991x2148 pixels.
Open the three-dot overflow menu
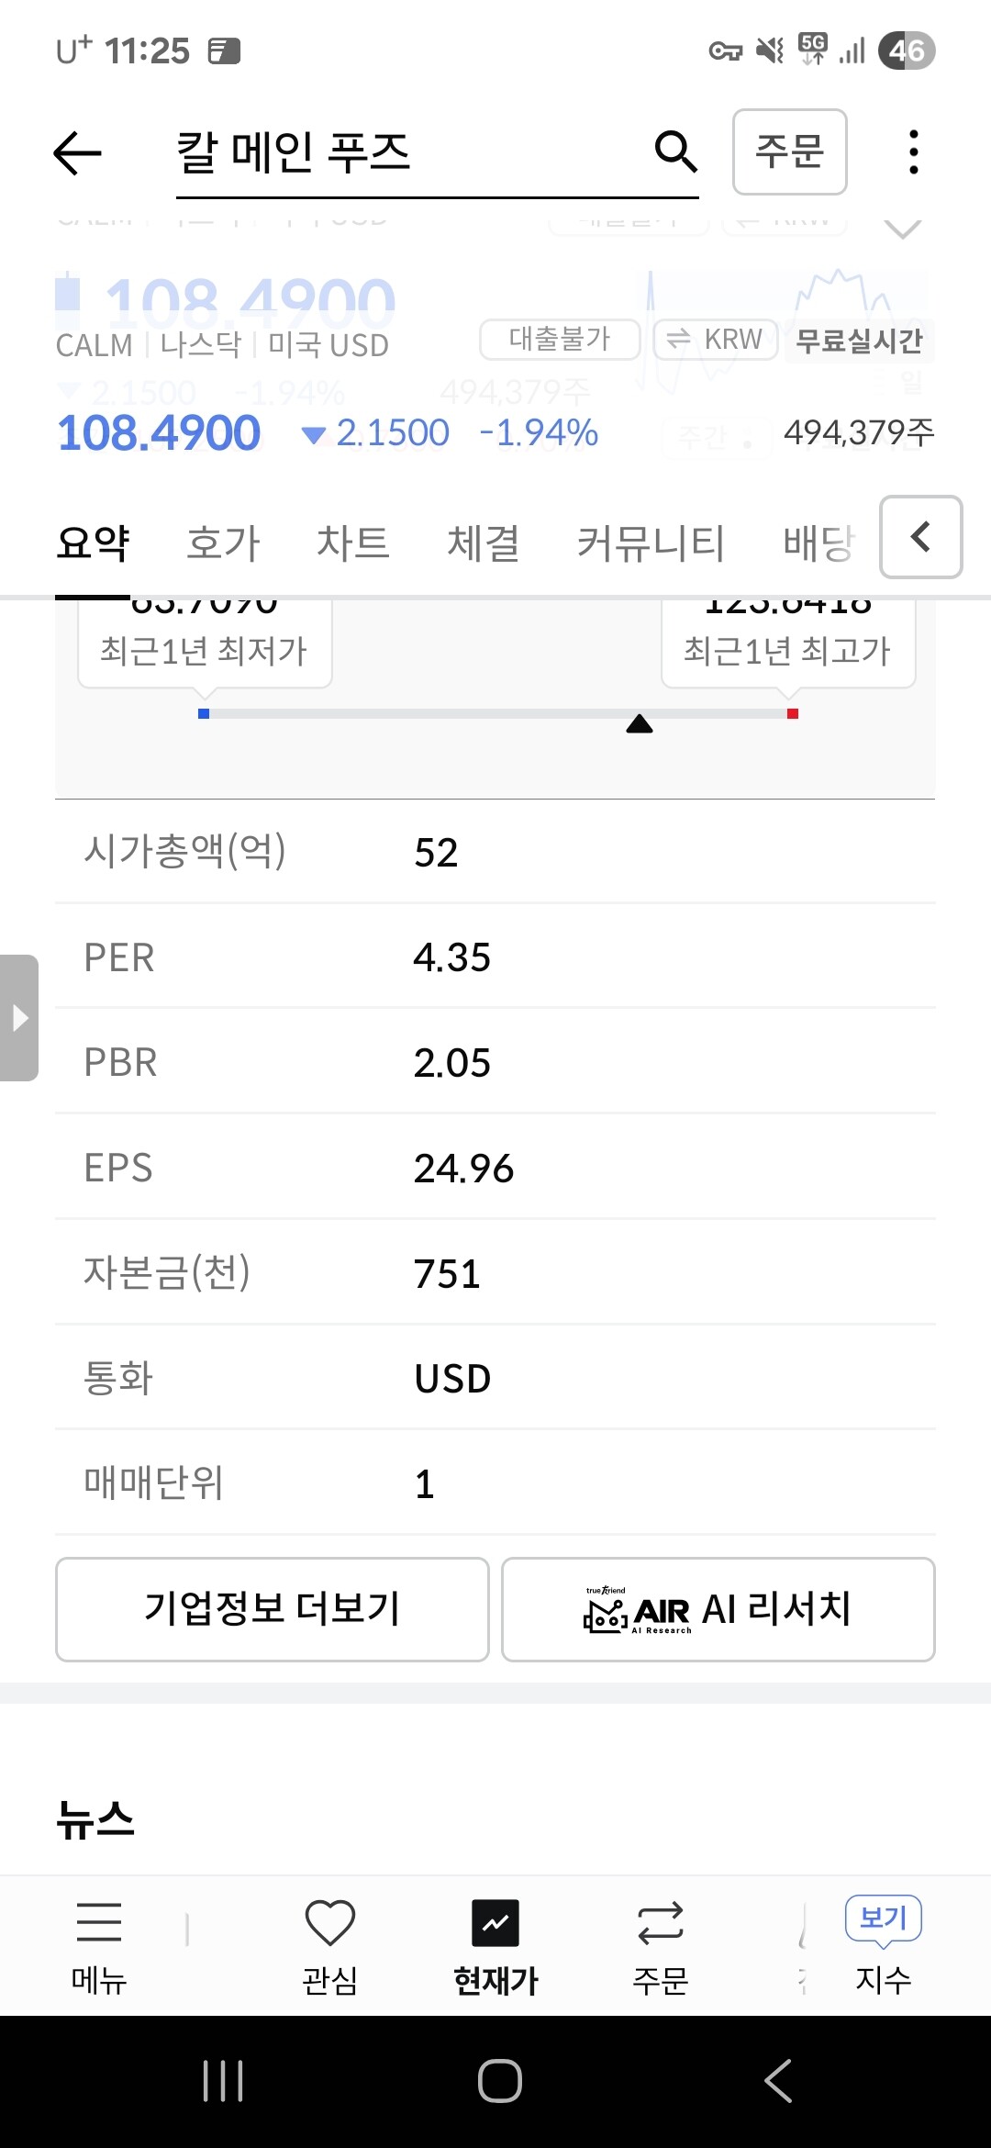913,152
